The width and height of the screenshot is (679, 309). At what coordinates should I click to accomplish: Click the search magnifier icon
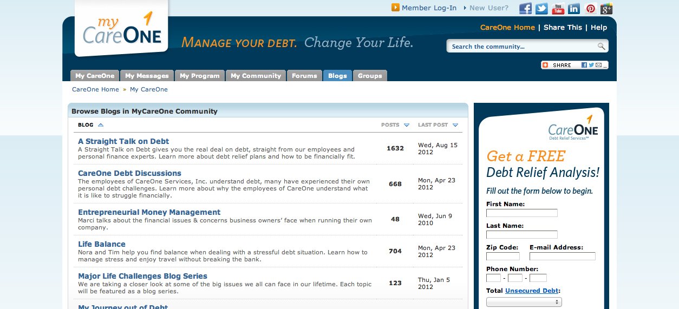(x=601, y=47)
